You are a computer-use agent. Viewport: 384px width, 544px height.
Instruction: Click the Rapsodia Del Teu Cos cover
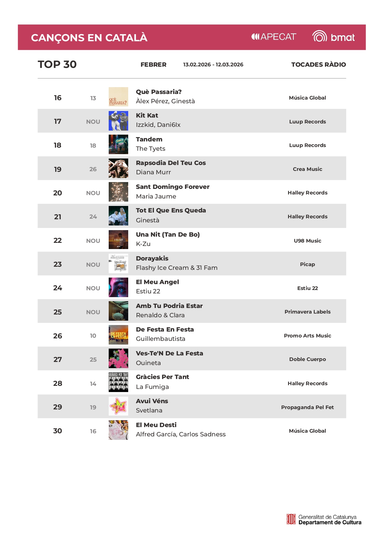pos(118,168)
